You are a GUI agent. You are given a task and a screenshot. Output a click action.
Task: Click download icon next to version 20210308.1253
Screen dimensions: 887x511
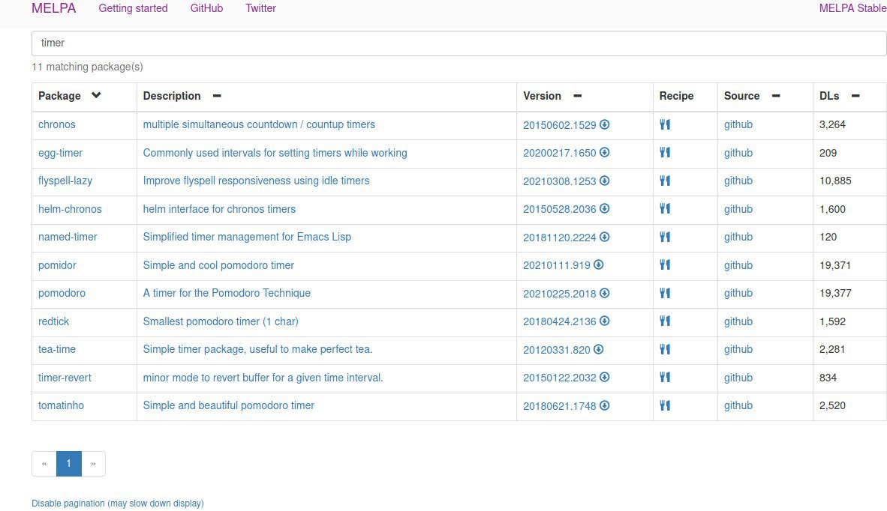(x=605, y=181)
